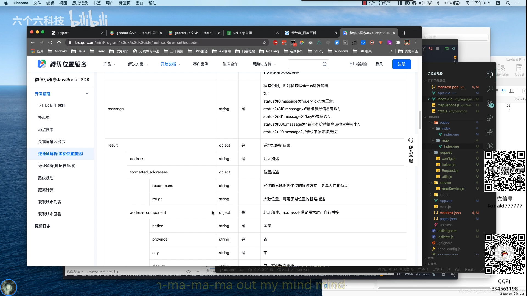Open 逆地址解析(坐标位置描述) in the docs sidebar
Image resolution: width=527 pixels, height=296 pixels.
pyautogui.click(x=61, y=154)
